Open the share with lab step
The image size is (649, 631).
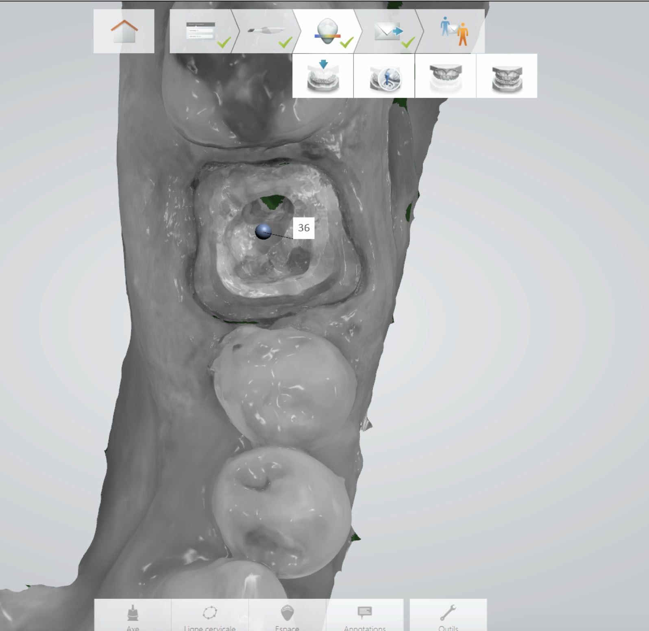pos(451,31)
